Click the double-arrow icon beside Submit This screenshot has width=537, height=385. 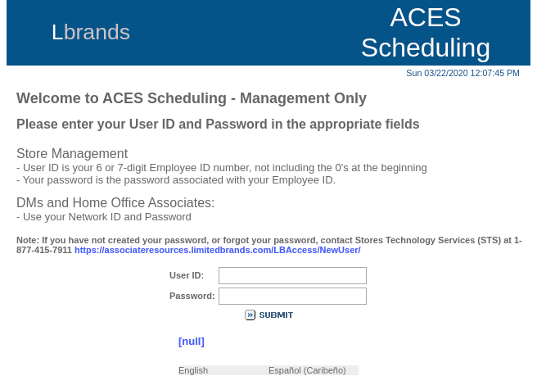click(x=250, y=315)
